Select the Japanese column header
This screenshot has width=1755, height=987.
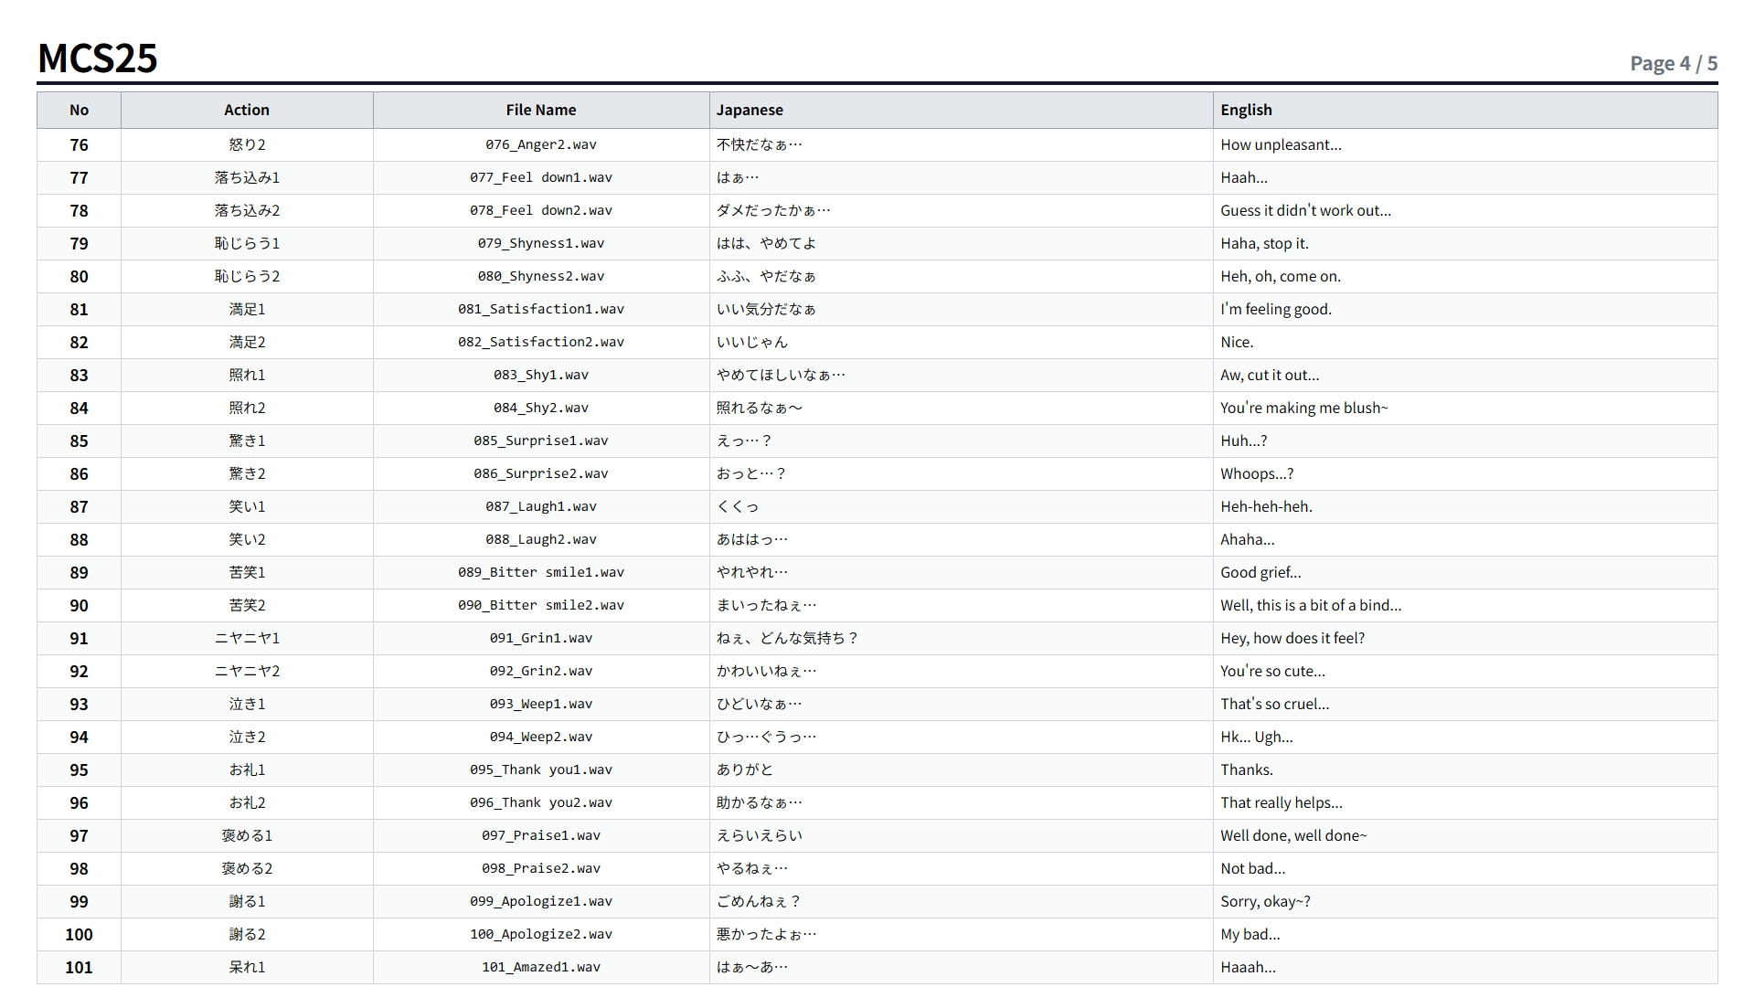point(962,110)
